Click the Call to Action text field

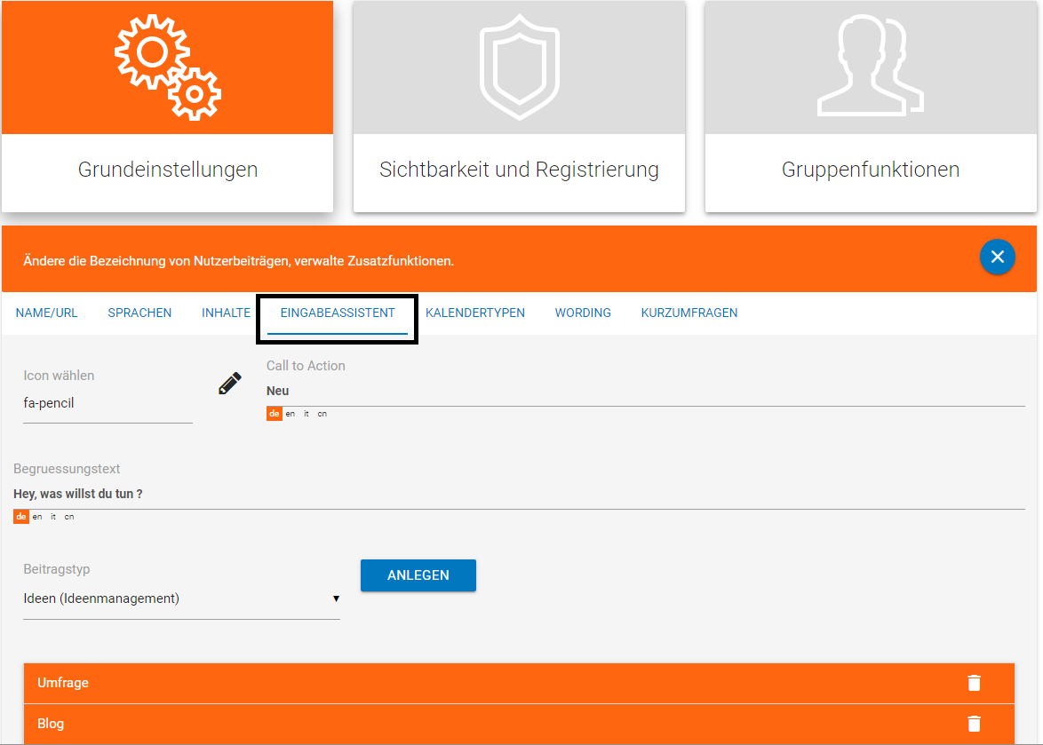tap(645, 391)
